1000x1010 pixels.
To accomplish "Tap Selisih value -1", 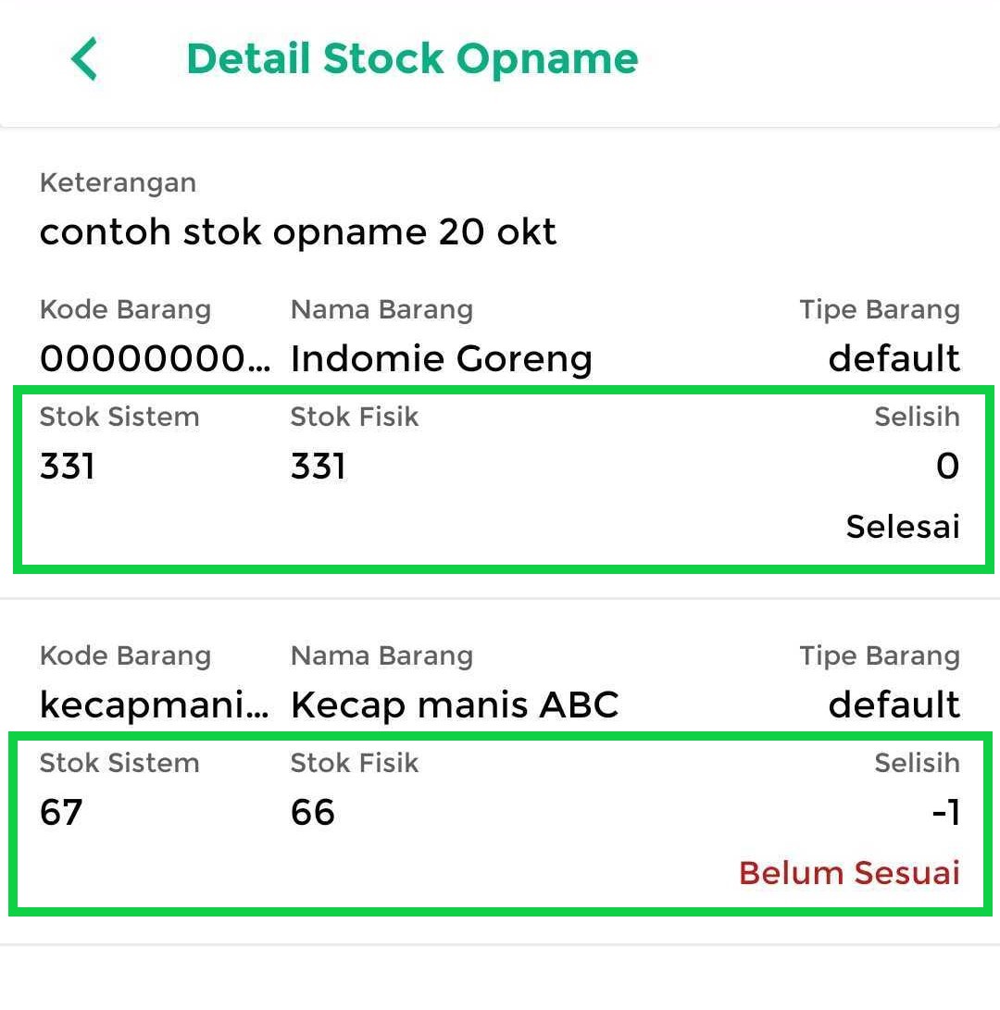I will (944, 812).
